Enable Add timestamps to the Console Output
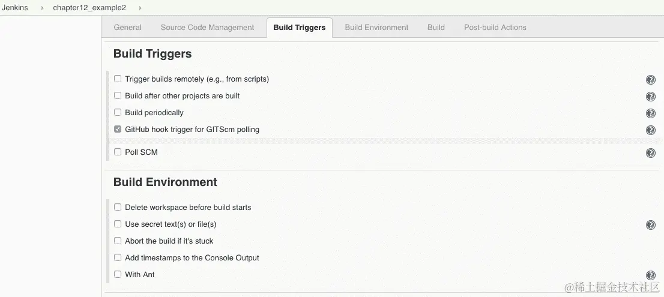 click(118, 257)
